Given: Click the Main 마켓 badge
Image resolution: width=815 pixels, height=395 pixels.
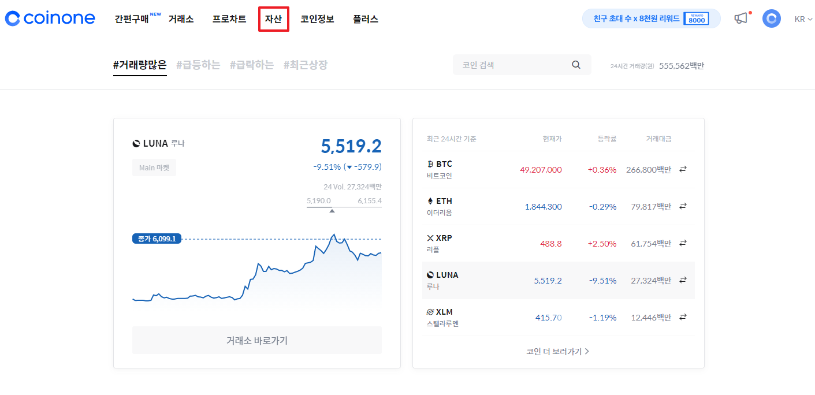Looking at the screenshot, I should pos(154,167).
